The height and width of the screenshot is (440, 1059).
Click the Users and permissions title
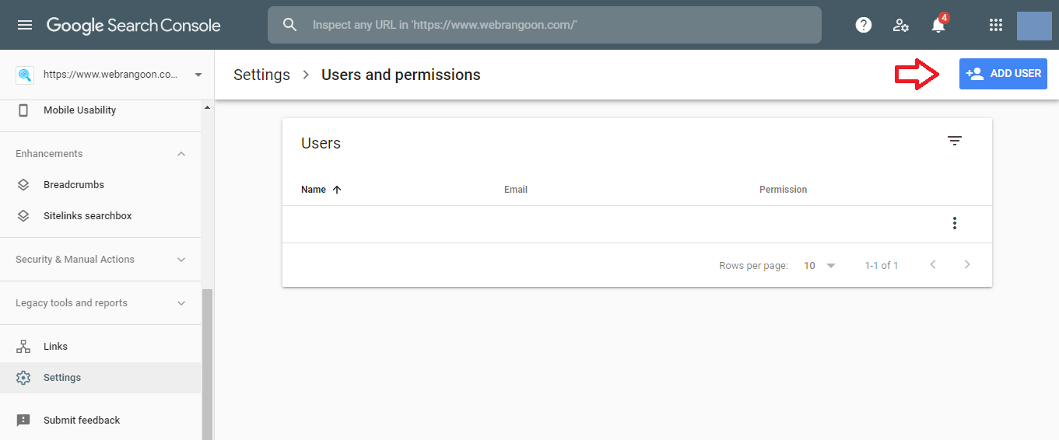click(401, 75)
